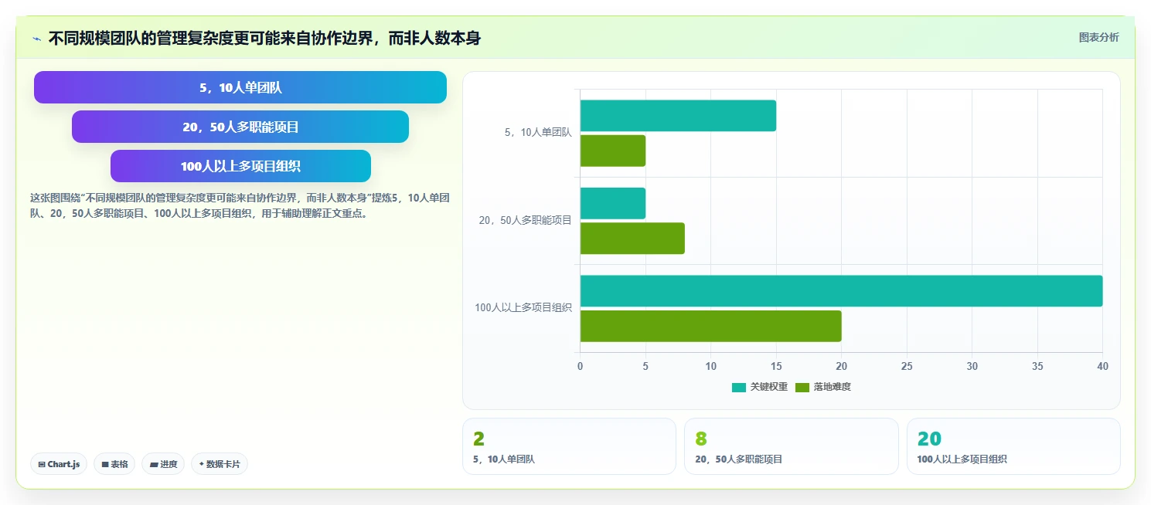Open the data card showing value 8
1151x505 pixels.
point(792,446)
